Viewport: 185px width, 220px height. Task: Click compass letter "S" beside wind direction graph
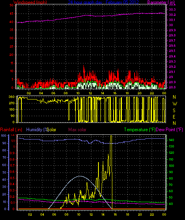pyautogui.click(x=174, y=111)
